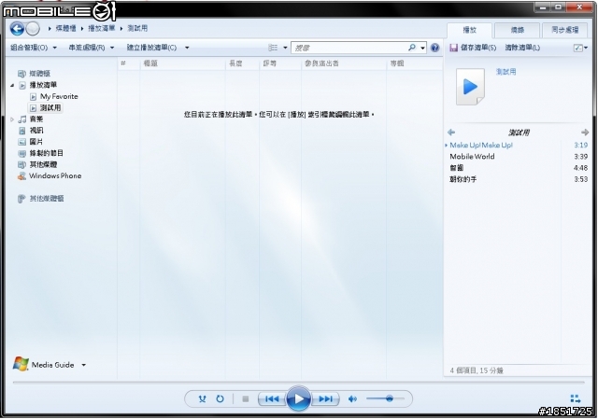This screenshot has width=598, height=419.
Task: Select 視訊 in the navigation pane
Action: [x=36, y=131]
